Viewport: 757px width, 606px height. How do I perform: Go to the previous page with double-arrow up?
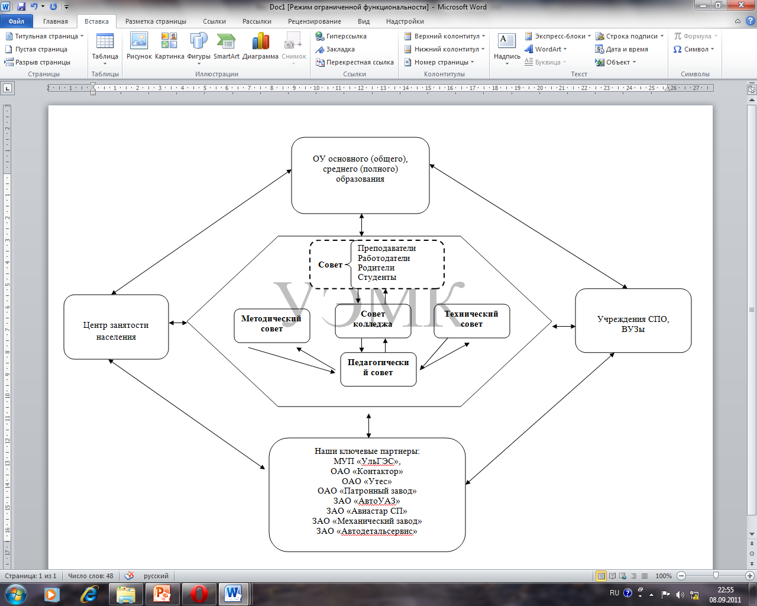point(752,545)
